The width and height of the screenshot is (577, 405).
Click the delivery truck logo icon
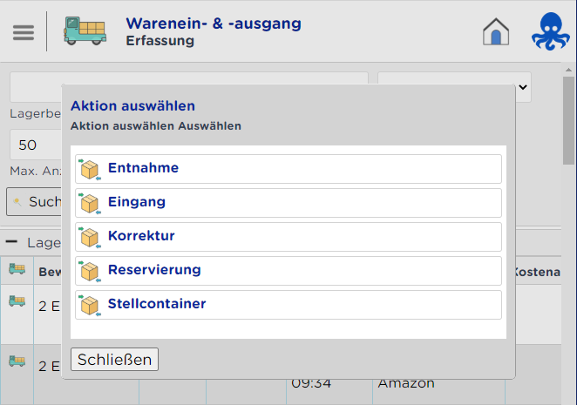click(x=85, y=31)
